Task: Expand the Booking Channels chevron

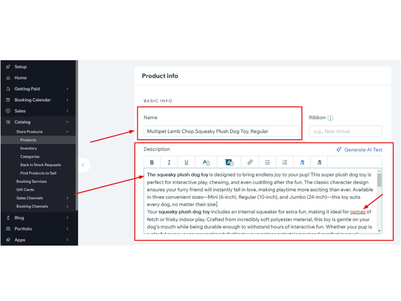Action: pos(67,206)
